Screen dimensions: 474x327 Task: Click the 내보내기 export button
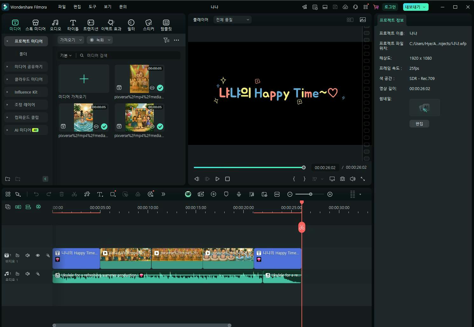413,7
